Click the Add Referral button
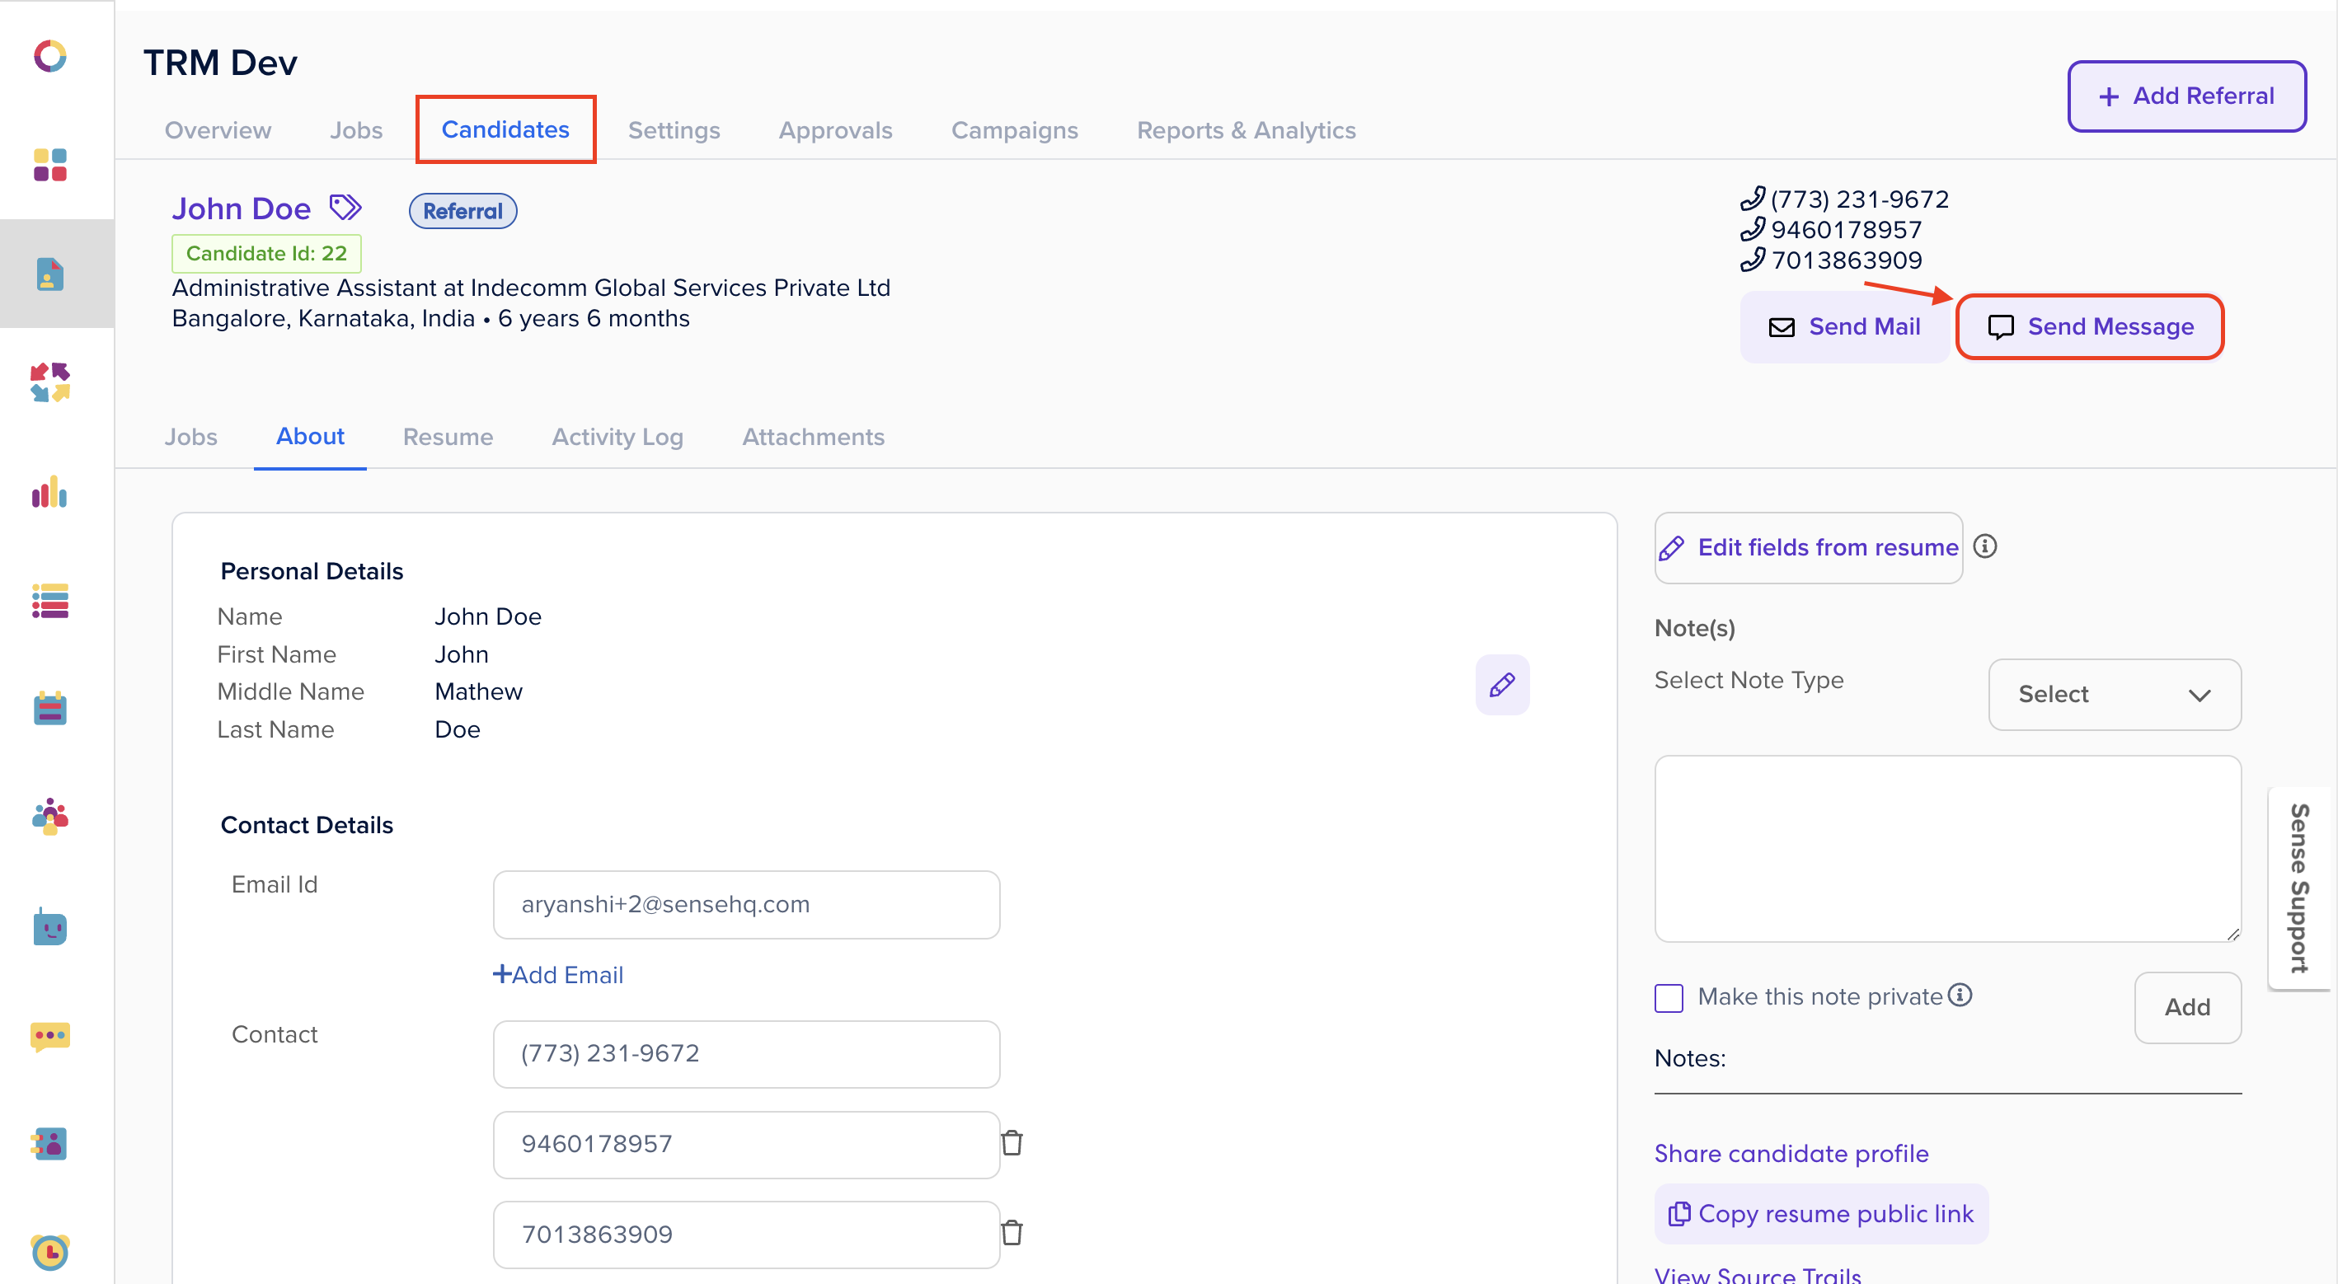Viewport: 2338px width, 1284px height. [2185, 96]
